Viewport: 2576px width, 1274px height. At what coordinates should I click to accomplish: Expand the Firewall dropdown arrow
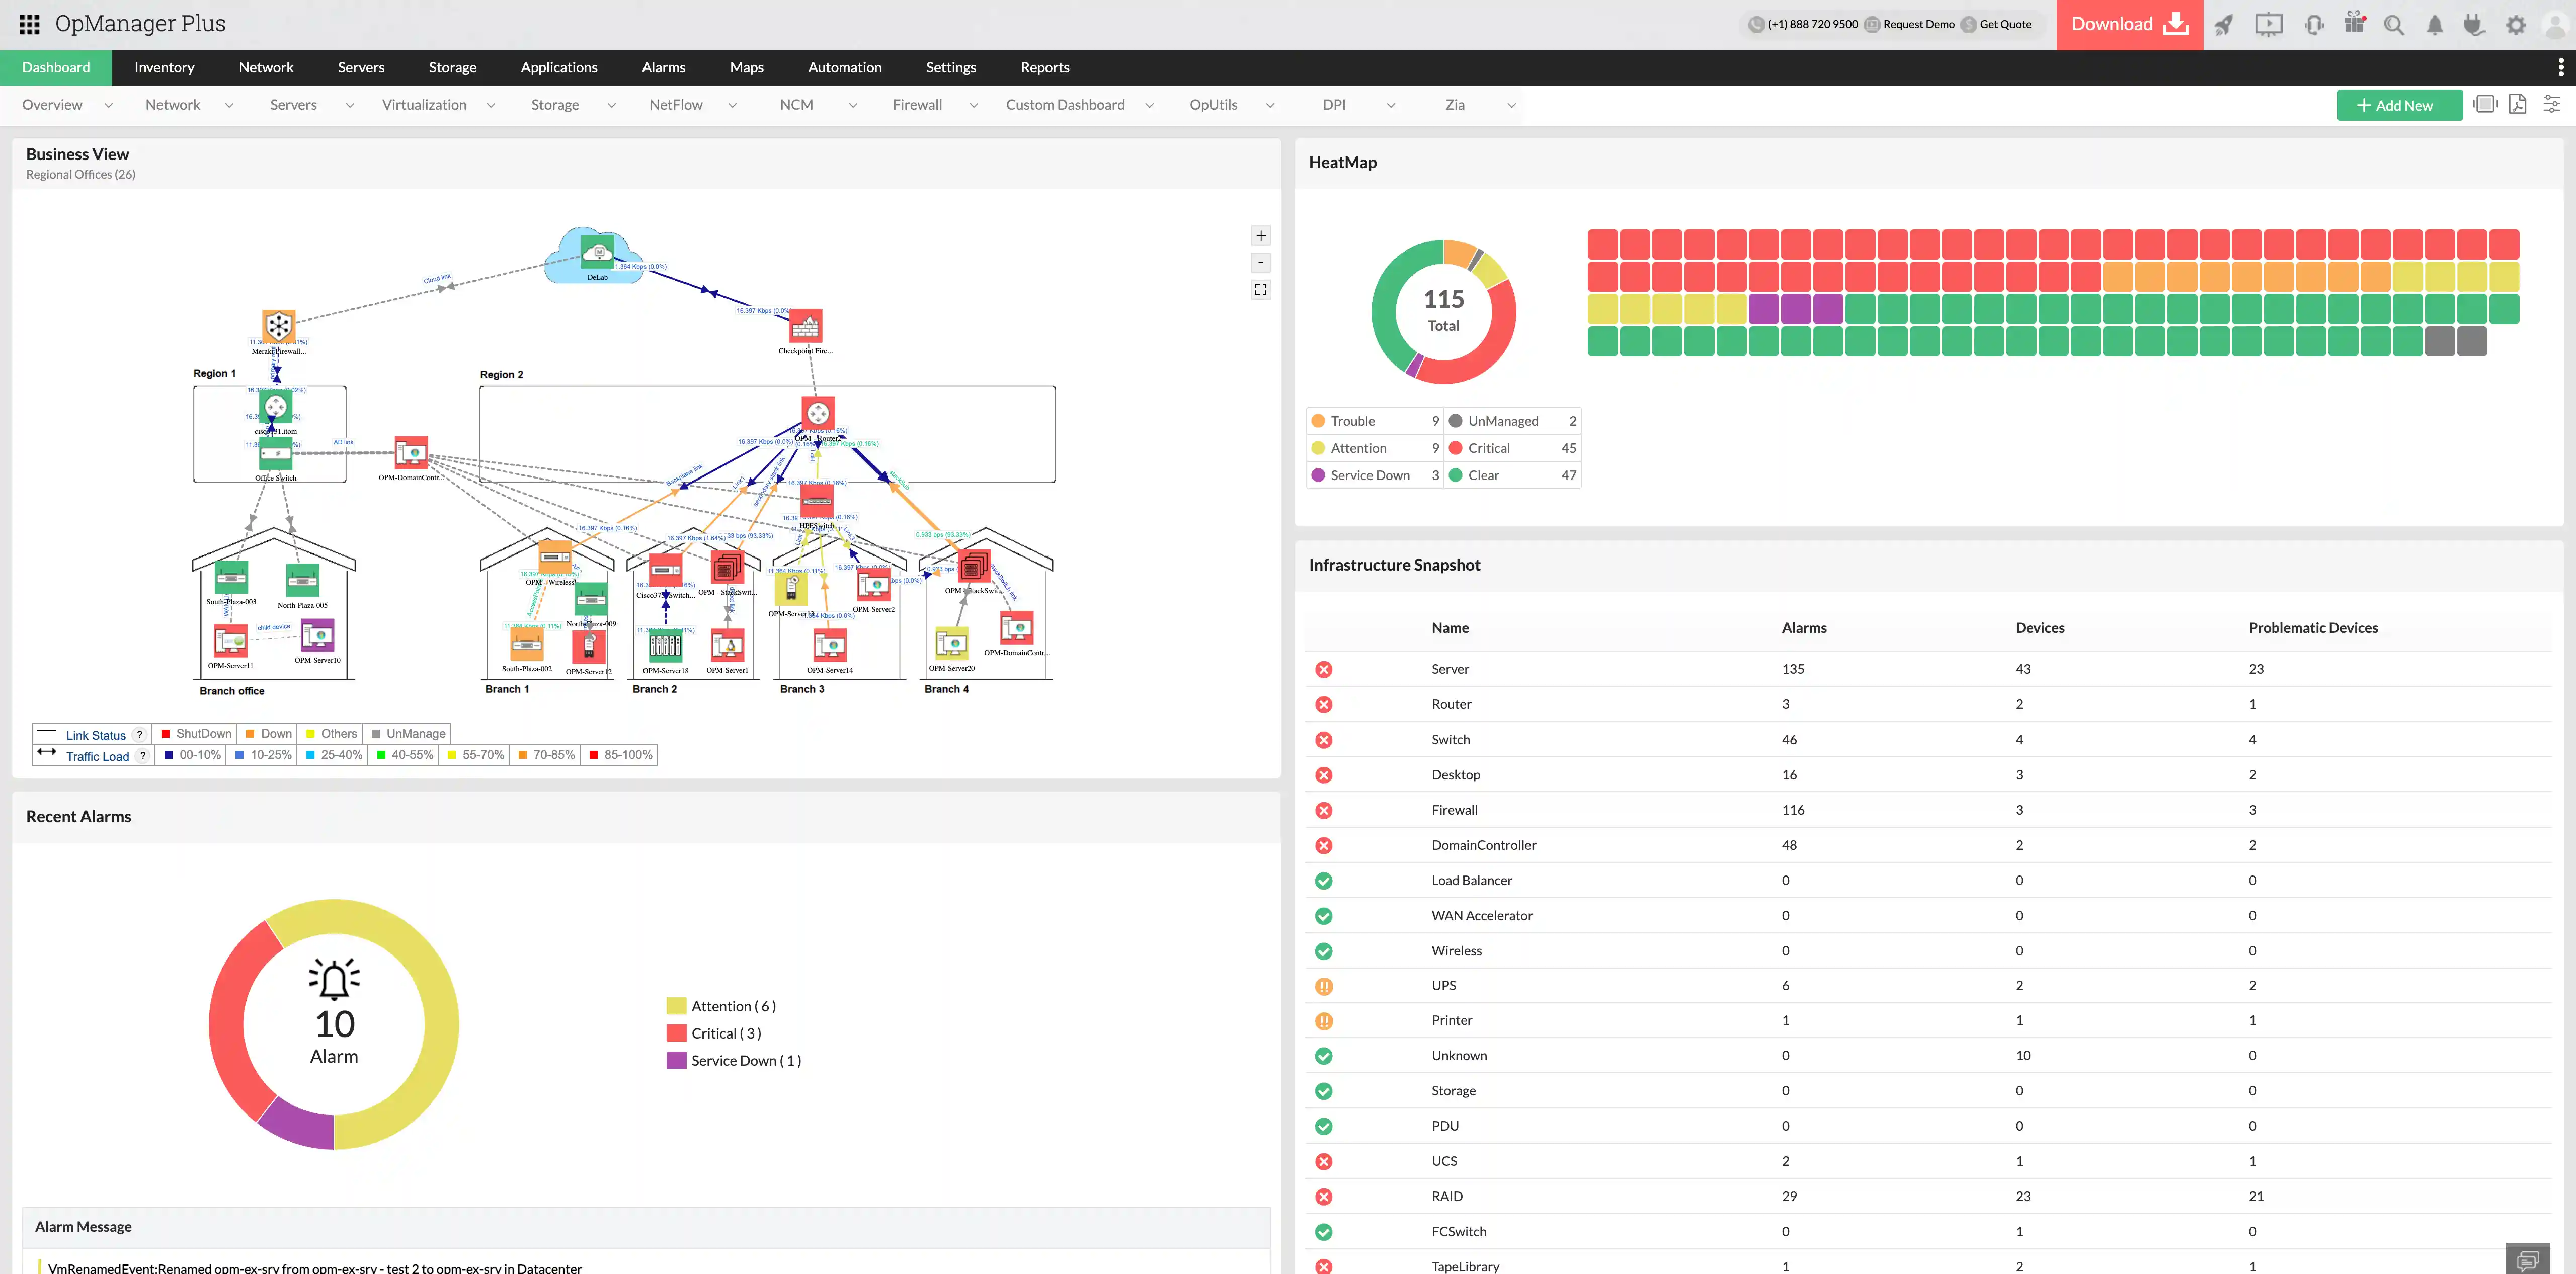pos(973,105)
